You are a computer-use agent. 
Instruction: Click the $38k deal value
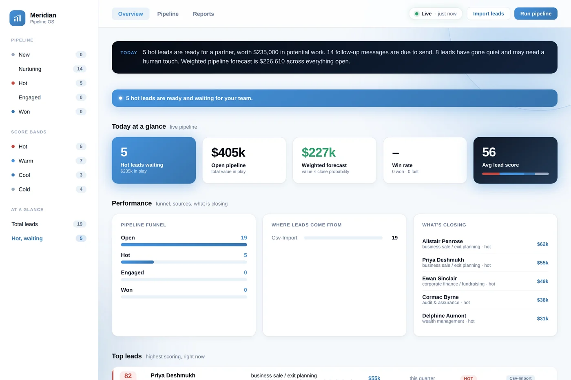pyautogui.click(x=542, y=300)
